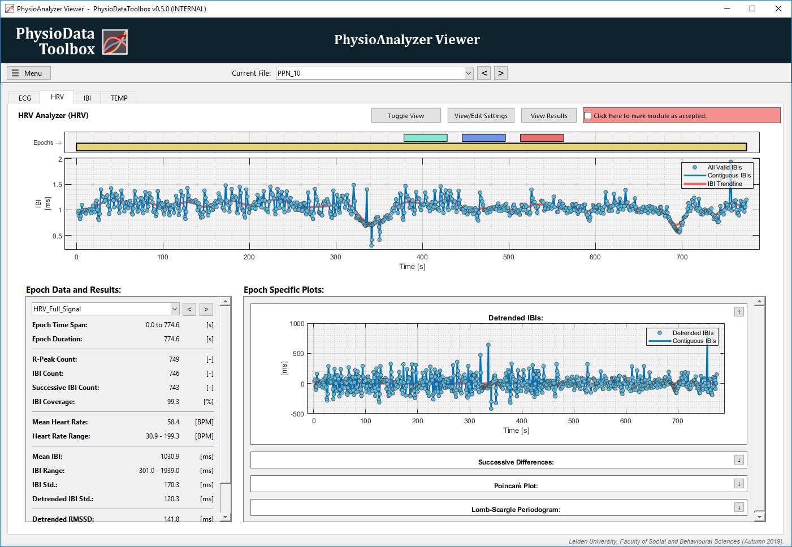
Task: Click the IBI Std. value 170.3
Action: click(x=172, y=485)
